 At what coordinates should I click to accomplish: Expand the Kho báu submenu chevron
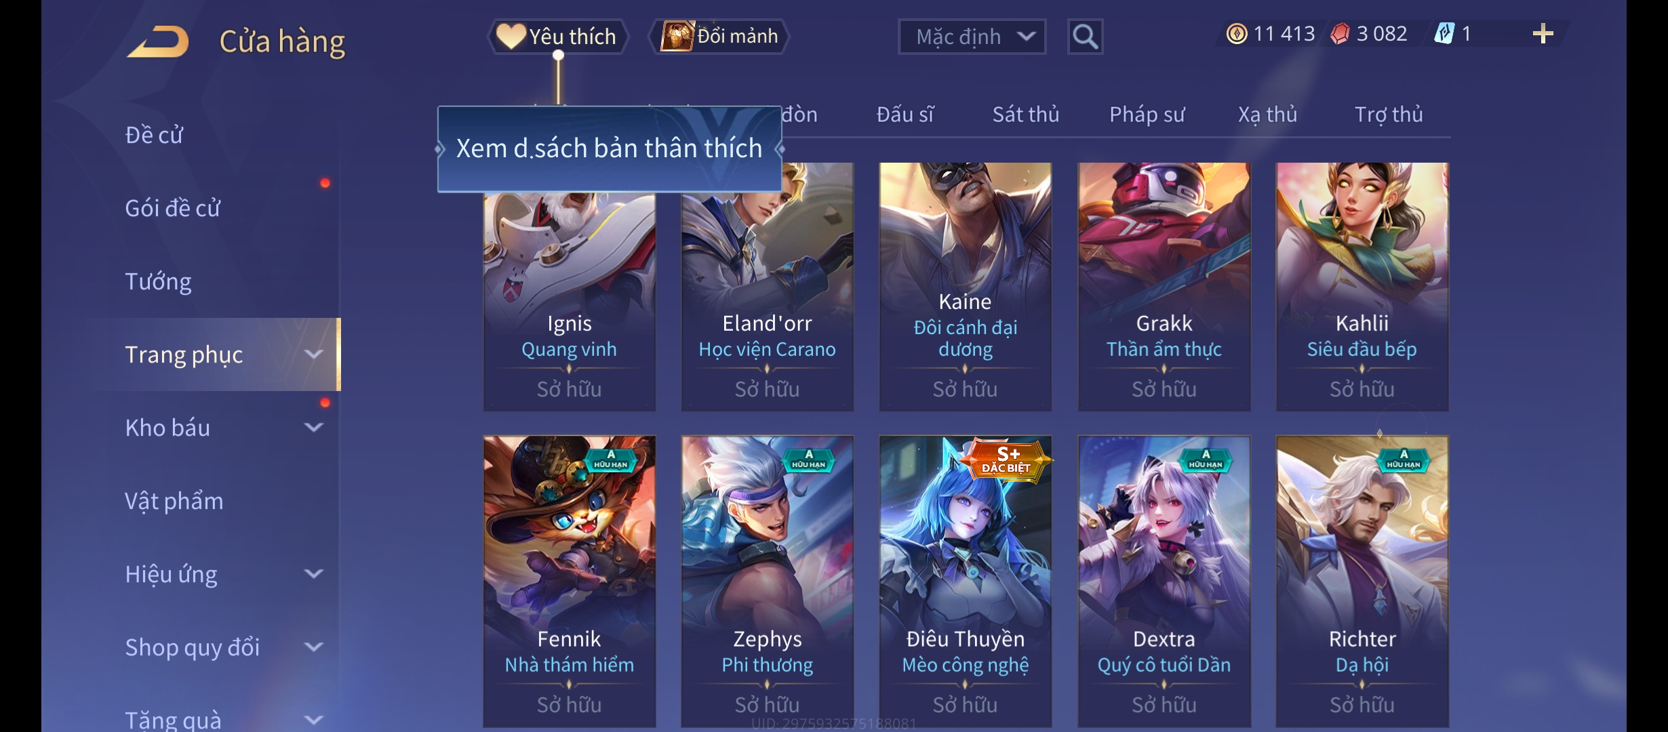click(x=314, y=427)
